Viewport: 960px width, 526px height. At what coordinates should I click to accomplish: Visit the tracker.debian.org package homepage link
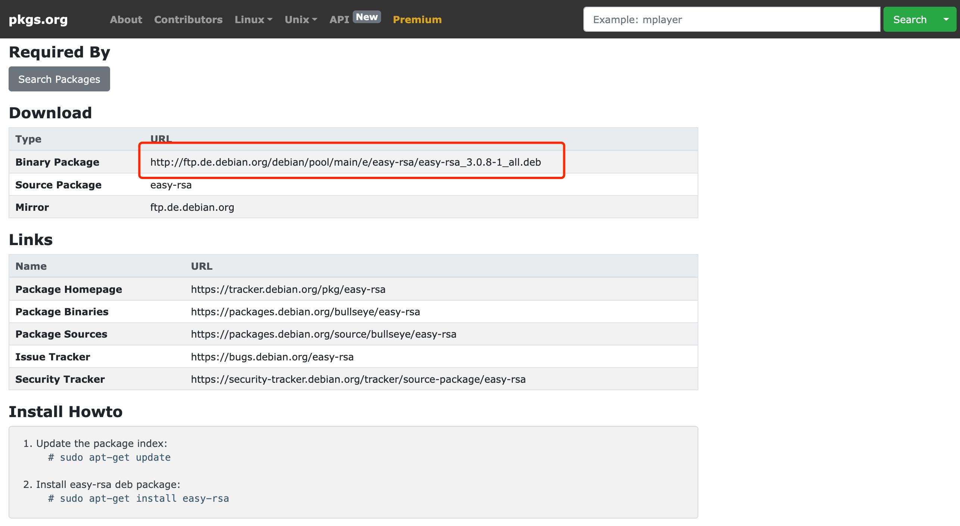click(x=288, y=289)
